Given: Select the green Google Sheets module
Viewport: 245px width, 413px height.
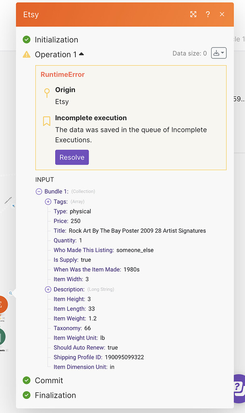Looking at the screenshot, I should 2,337.
